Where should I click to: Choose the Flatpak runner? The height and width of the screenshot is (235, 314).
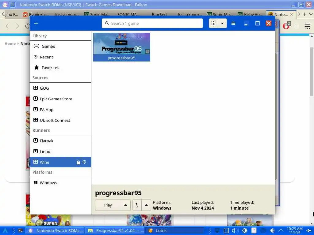coord(60,141)
